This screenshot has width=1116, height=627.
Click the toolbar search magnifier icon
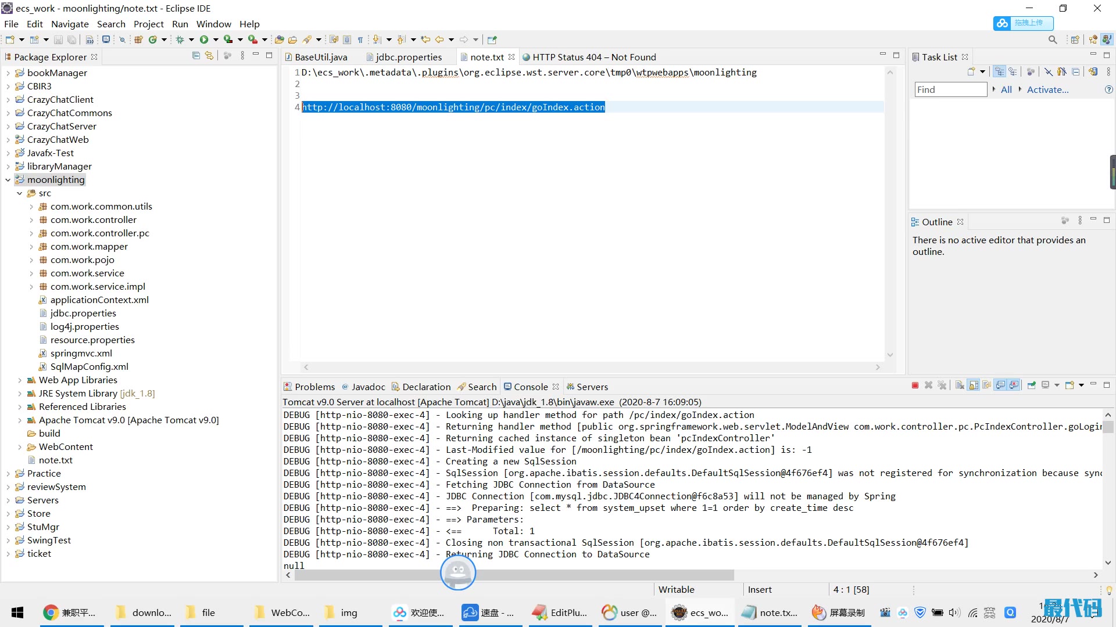[x=1053, y=39]
